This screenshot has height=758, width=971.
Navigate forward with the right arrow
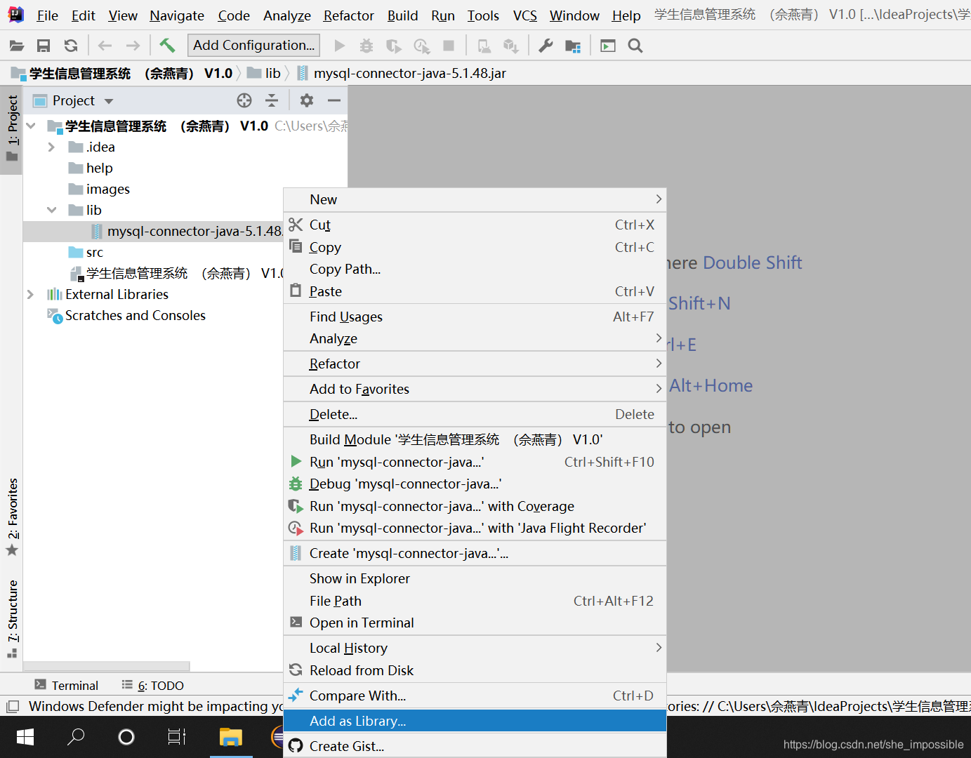(133, 46)
